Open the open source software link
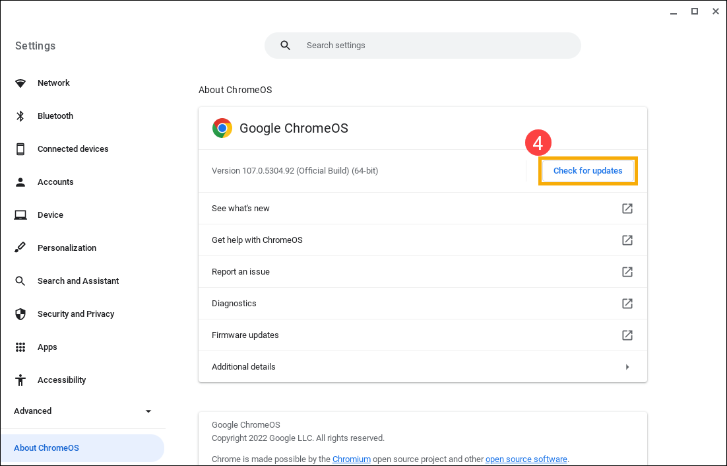The width and height of the screenshot is (727, 466). click(x=526, y=459)
